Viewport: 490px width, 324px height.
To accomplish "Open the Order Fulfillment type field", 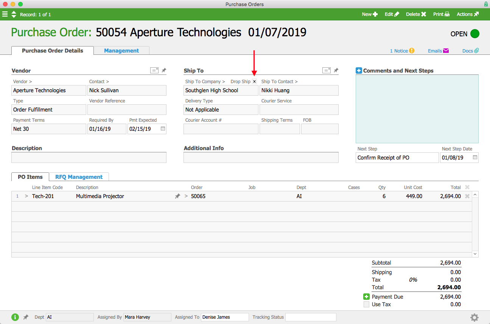I will [x=49, y=110].
